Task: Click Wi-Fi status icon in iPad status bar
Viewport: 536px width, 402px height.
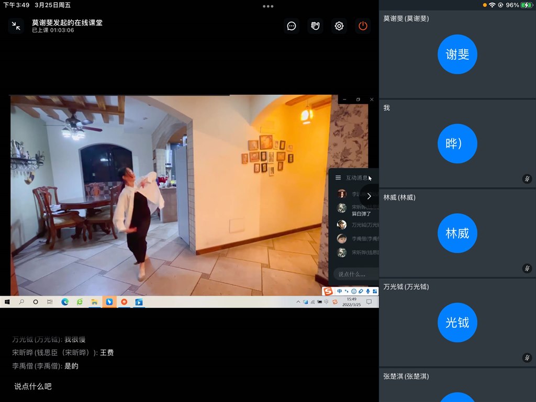Action: pos(492,5)
